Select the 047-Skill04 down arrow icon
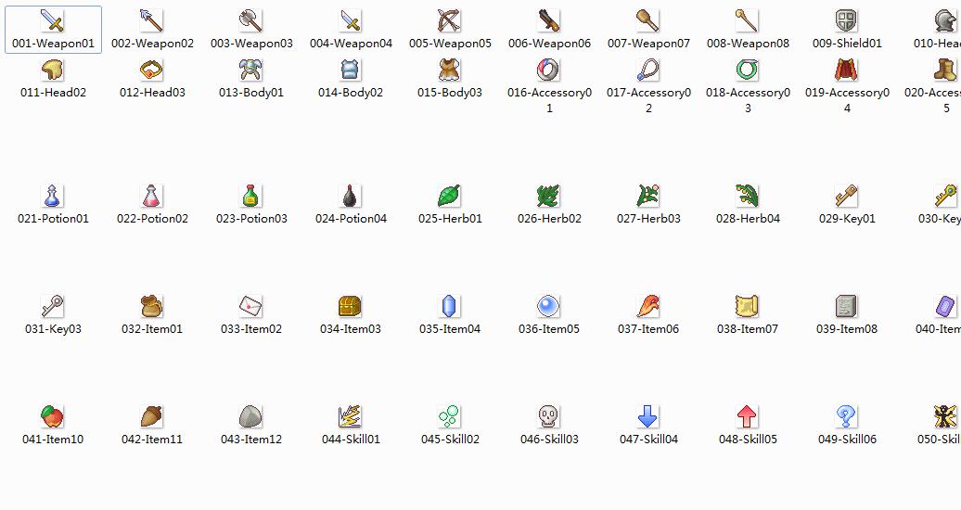Viewport: 961px width, 510px height. (x=648, y=417)
